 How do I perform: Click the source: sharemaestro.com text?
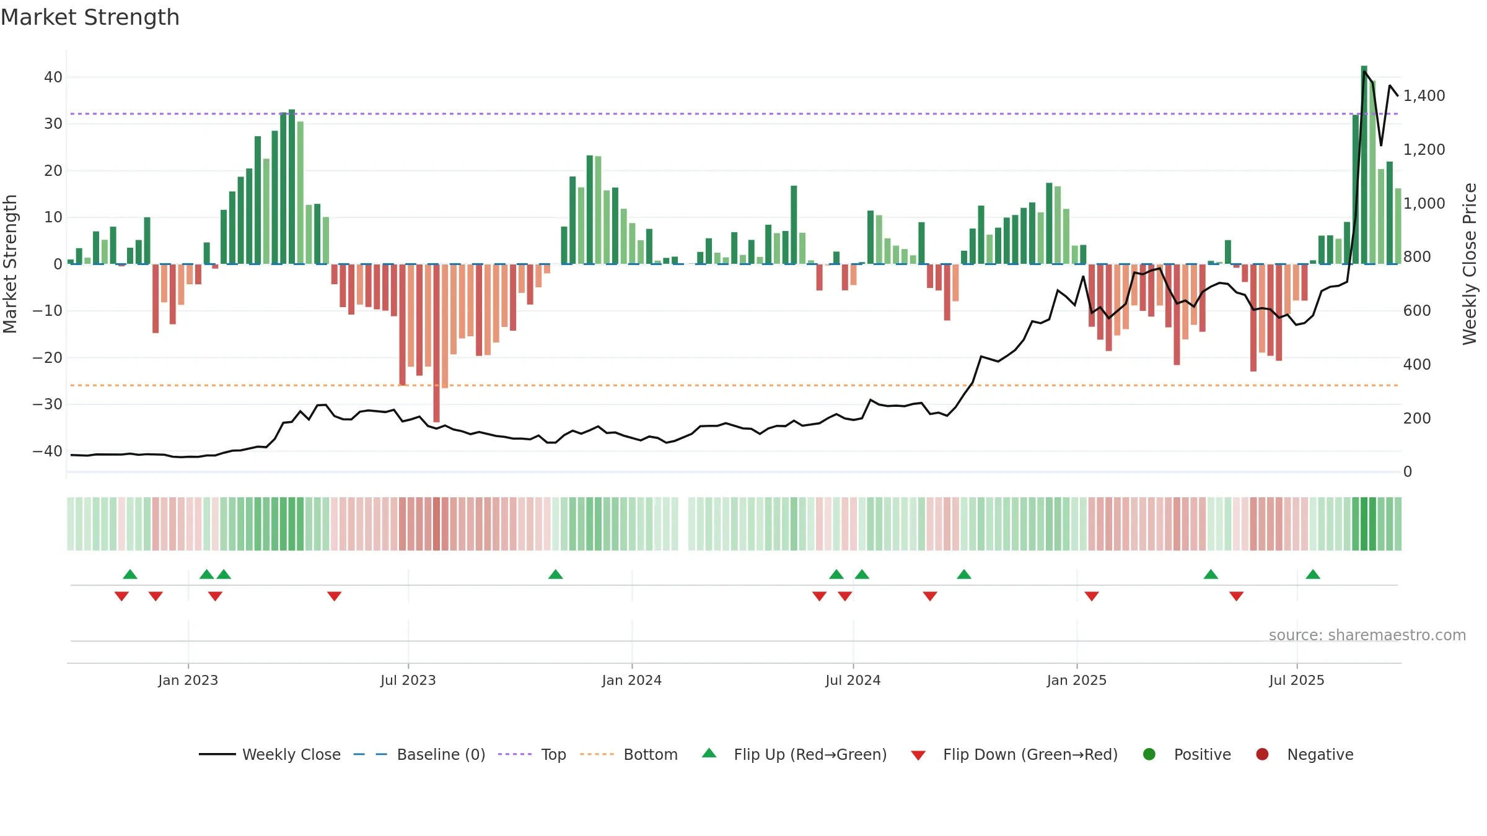point(1367,635)
